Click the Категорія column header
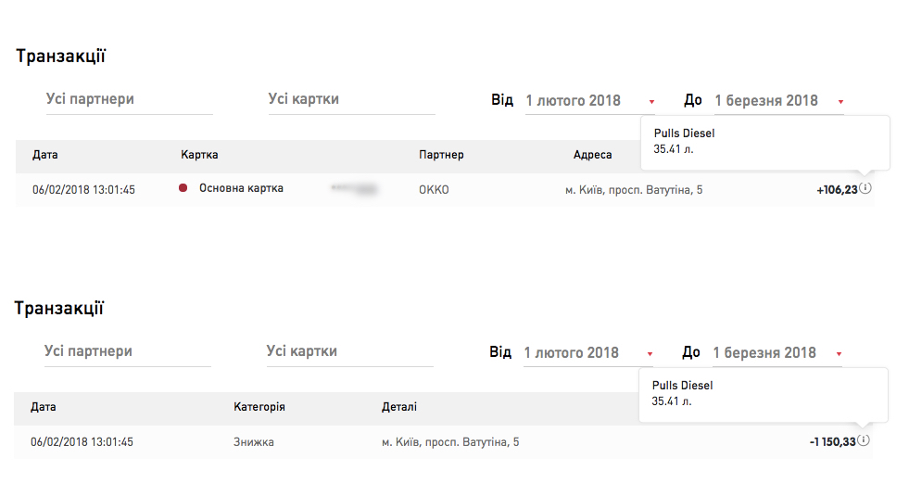This screenshot has width=909, height=496. tap(259, 407)
